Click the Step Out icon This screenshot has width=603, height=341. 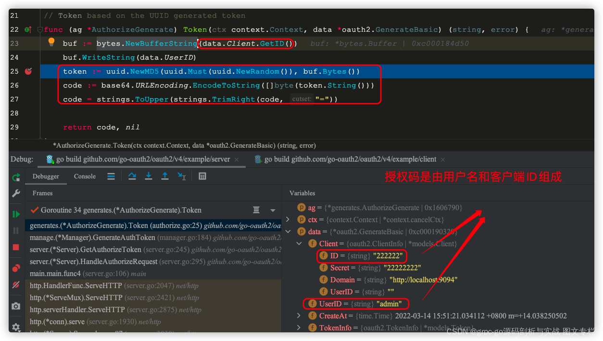pyautogui.click(x=165, y=177)
